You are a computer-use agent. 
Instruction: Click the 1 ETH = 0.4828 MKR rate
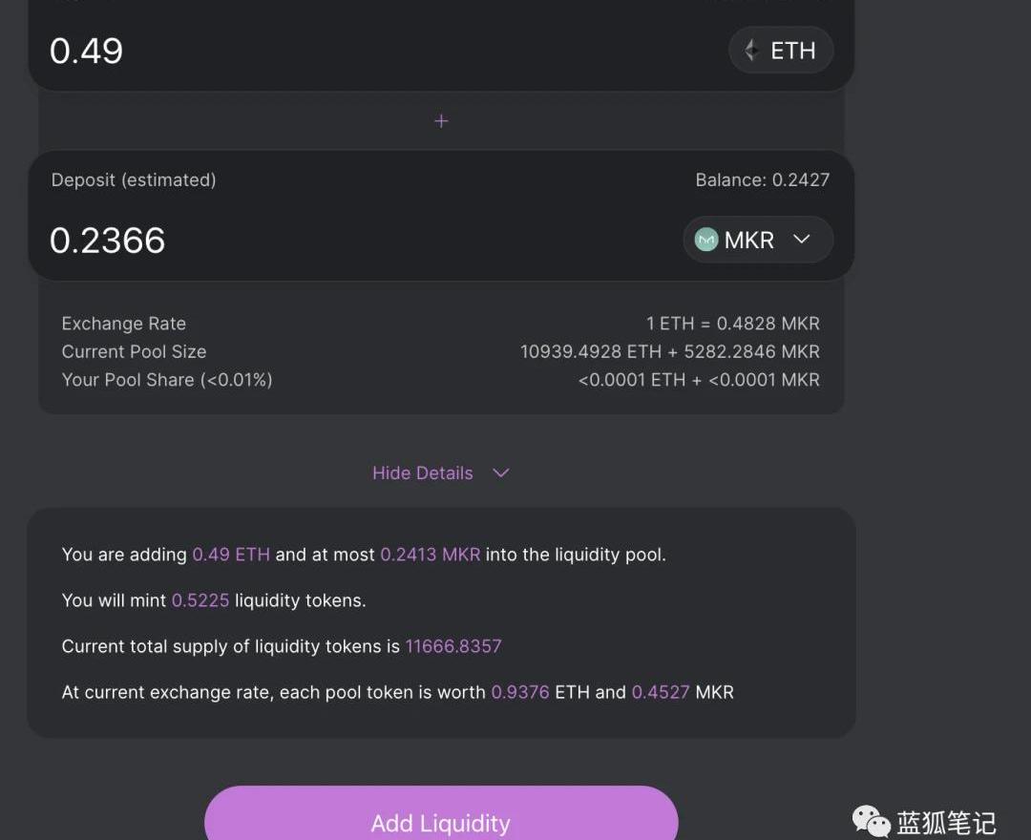coord(732,324)
